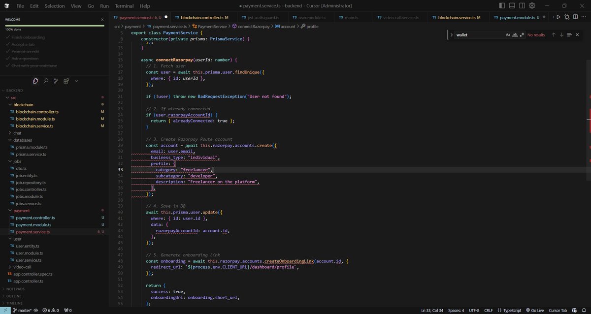This screenshot has height=314, width=591.
Task: Switch to main.ts tab
Action: coord(351,17)
